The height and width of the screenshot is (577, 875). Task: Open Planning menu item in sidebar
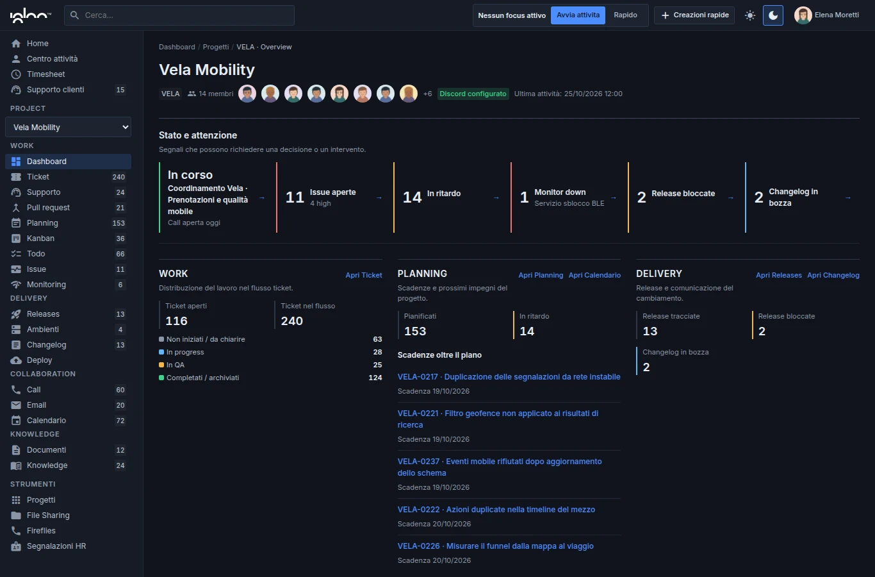[x=68, y=223]
